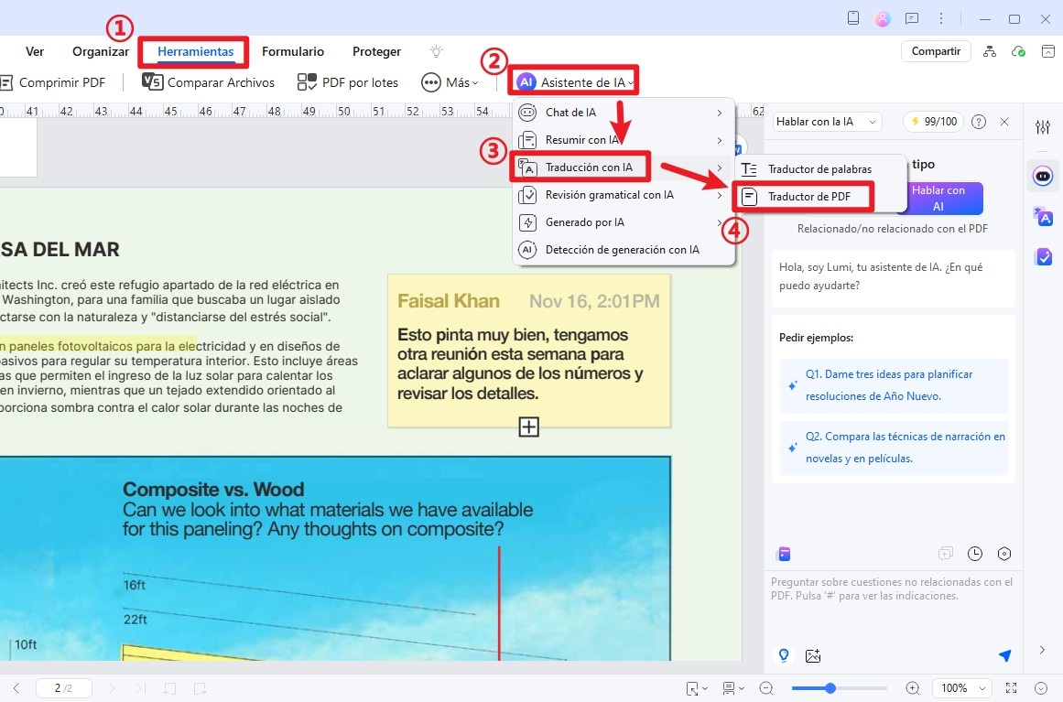Choose Traductor de palabras option

pos(820,169)
